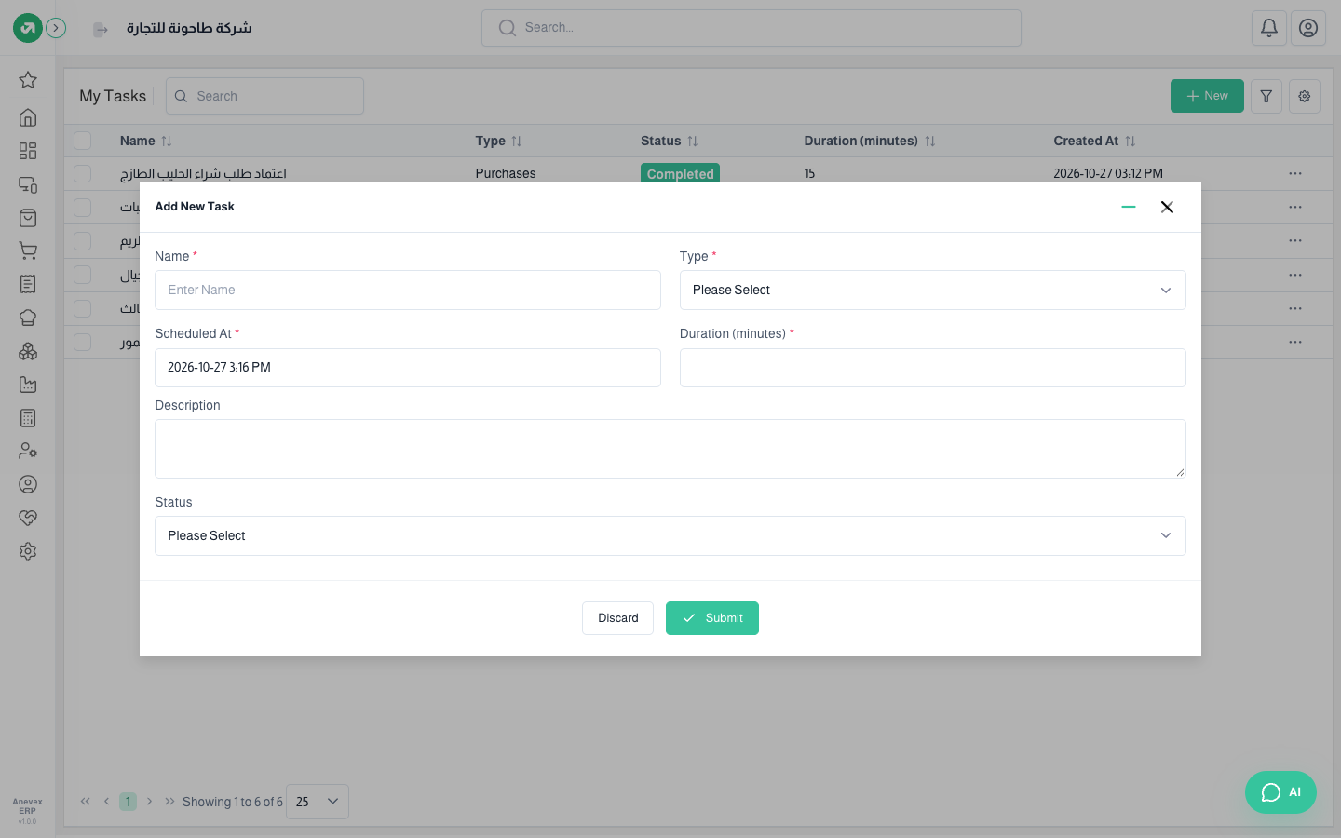The width and height of the screenshot is (1341, 838).
Task: Open the shopping bag sidebar module
Action: coord(28,218)
